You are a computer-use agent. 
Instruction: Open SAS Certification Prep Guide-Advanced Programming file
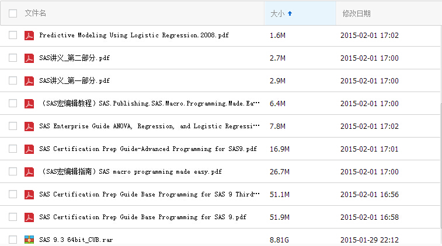click(x=148, y=149)
